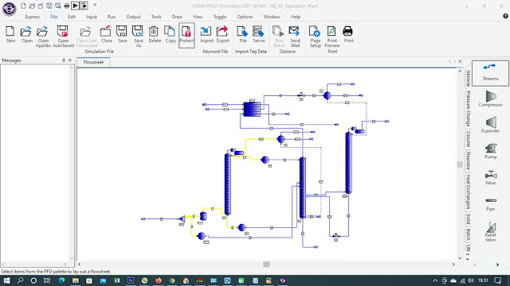Click Open AutoSaved icon
The image size is (510, 286).
[63, 37]
